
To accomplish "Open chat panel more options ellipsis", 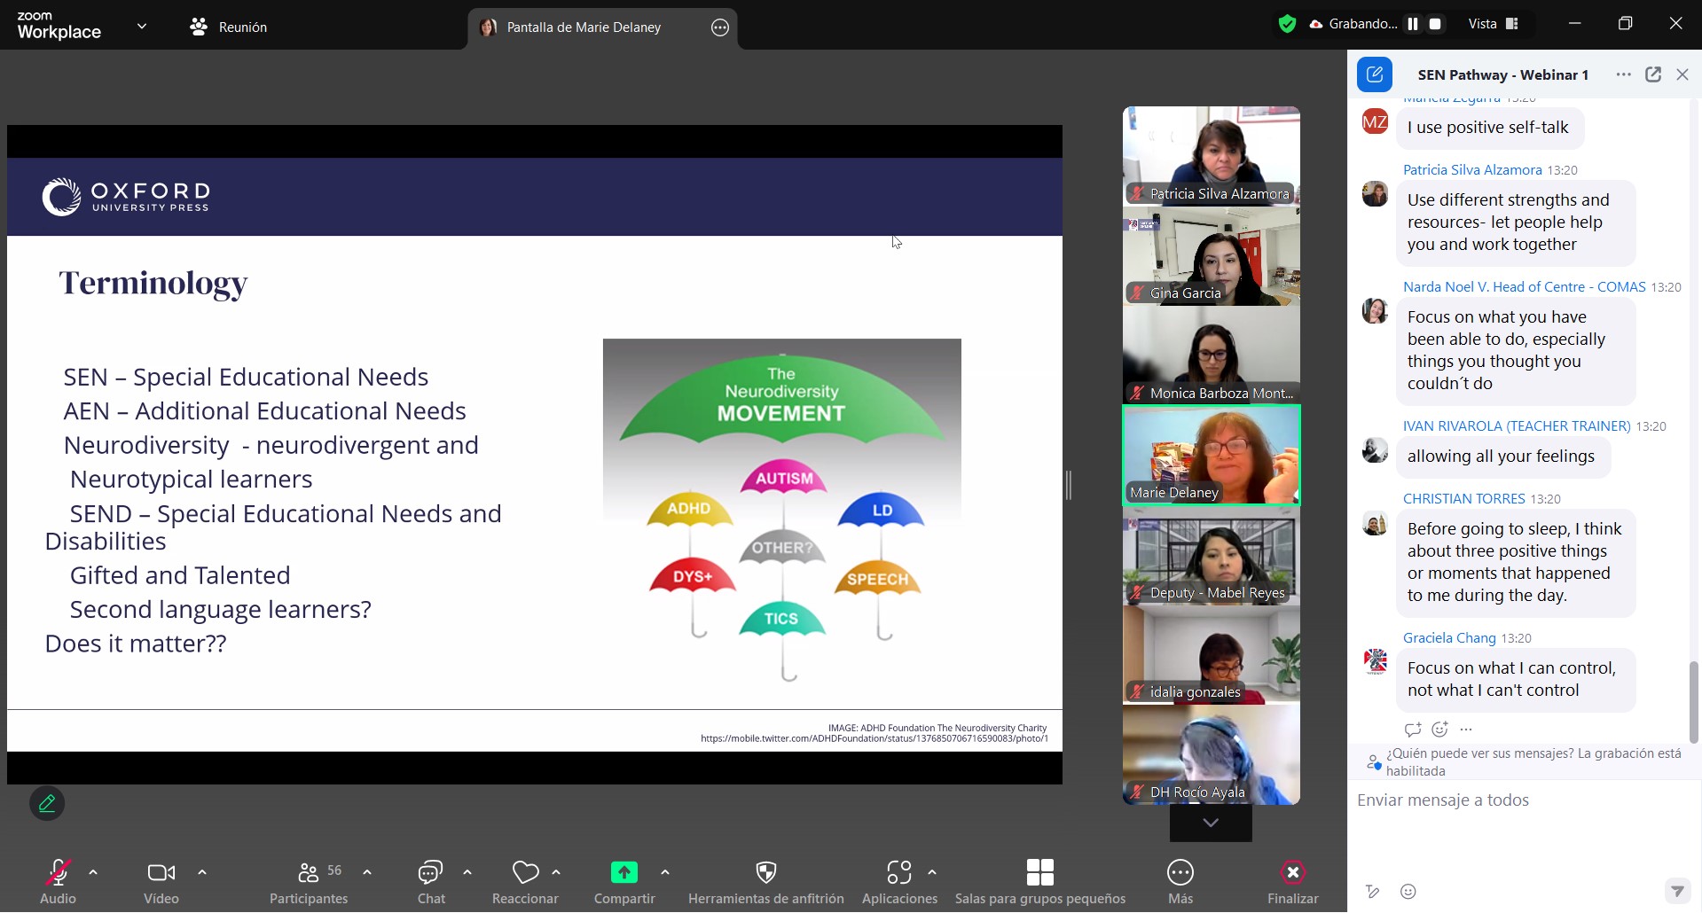I will 1623,74.
